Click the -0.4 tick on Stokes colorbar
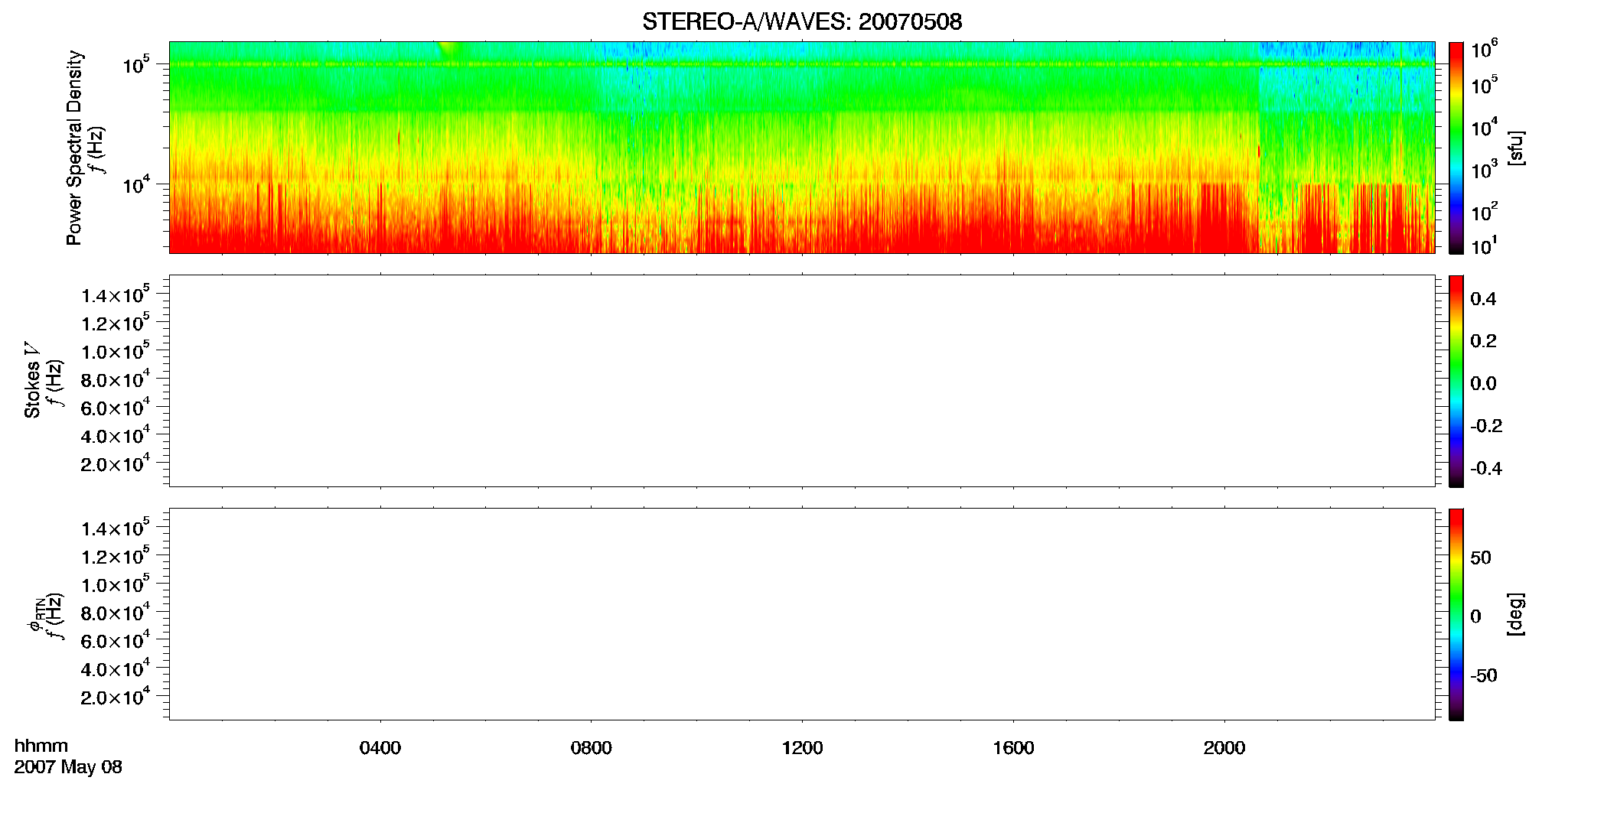 pos(1486,468)
